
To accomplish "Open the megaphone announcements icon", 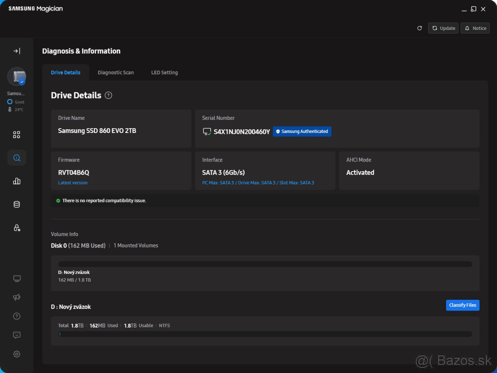I will coord(17,297).
